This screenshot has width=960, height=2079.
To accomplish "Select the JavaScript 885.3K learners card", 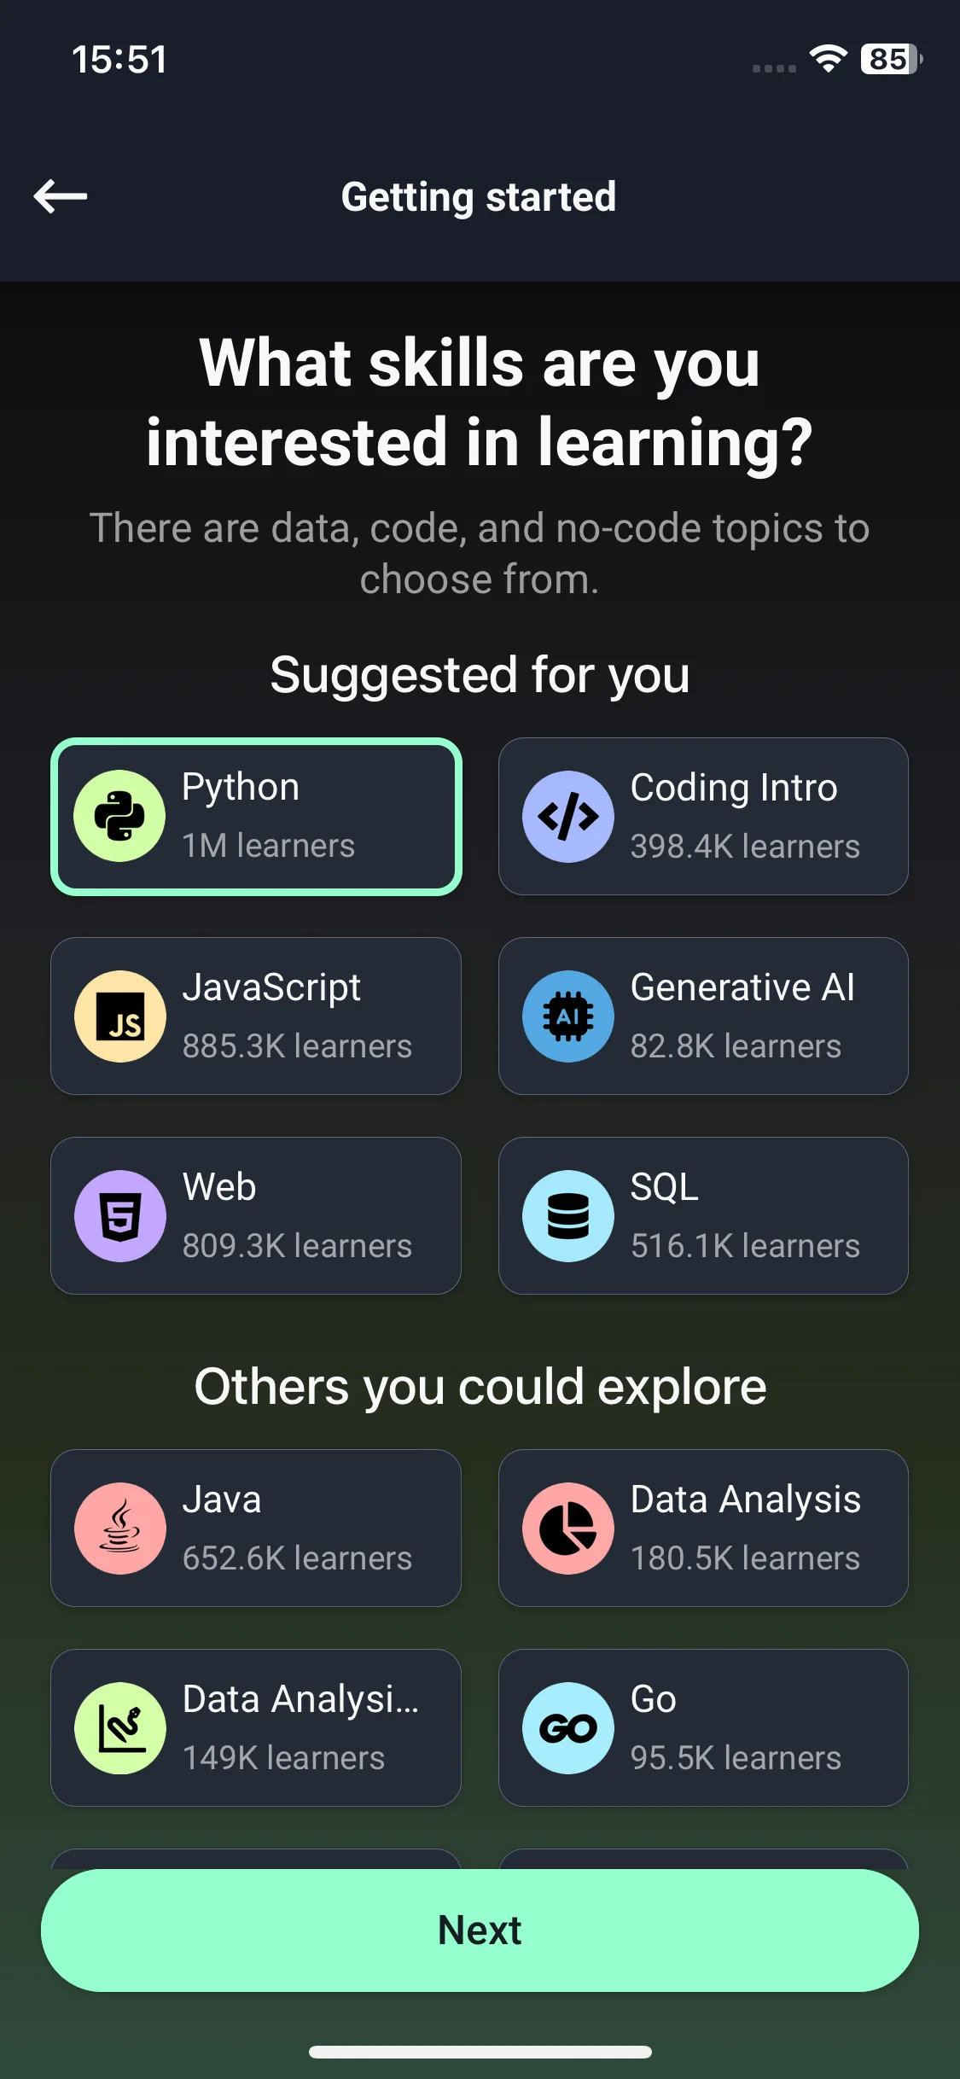I will [256, 1016].
